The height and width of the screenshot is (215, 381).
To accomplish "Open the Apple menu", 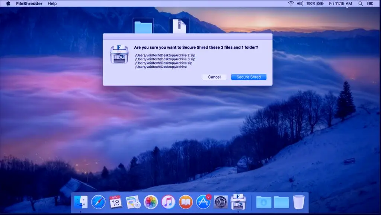I will (x=8, y=3).
